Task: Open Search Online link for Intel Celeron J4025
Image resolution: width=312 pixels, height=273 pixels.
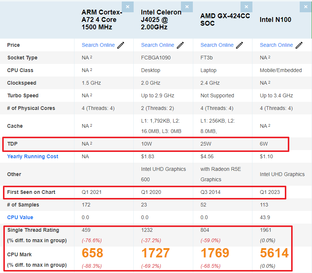Action: (157, 45)
